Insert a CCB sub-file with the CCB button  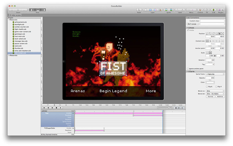pos(213,10)
